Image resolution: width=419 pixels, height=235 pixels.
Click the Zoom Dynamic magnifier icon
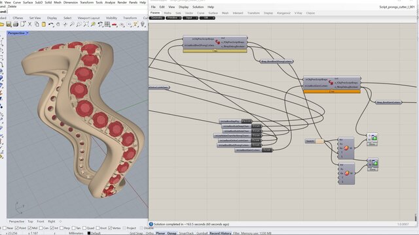point(72,25)
